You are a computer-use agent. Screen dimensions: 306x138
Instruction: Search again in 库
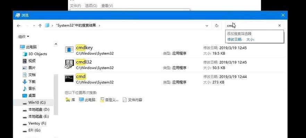tap(70, 100)
